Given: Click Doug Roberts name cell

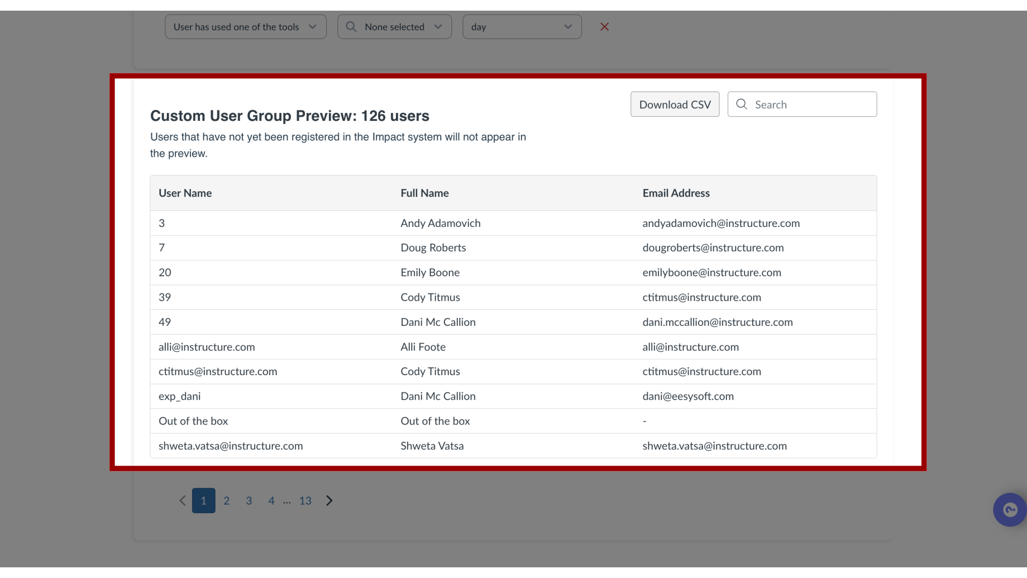Looking at the screenshot, I should coord(433,248).
